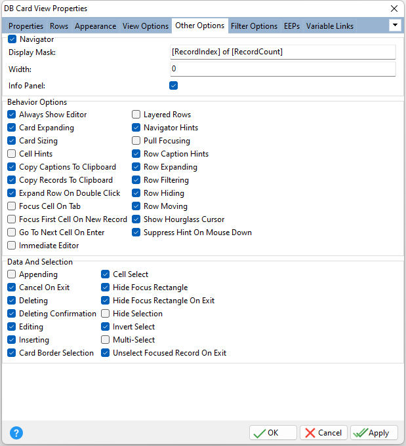The height and width of the screenshot is (446, 406).
Task: Uncheck Suppress Hint On Mouse Down
Action: click(x=136, y=232)
